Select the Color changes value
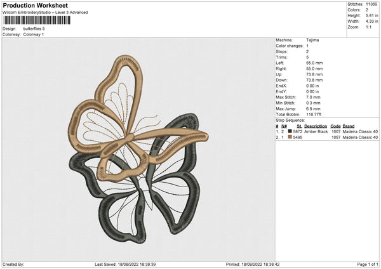 (307, 46)
